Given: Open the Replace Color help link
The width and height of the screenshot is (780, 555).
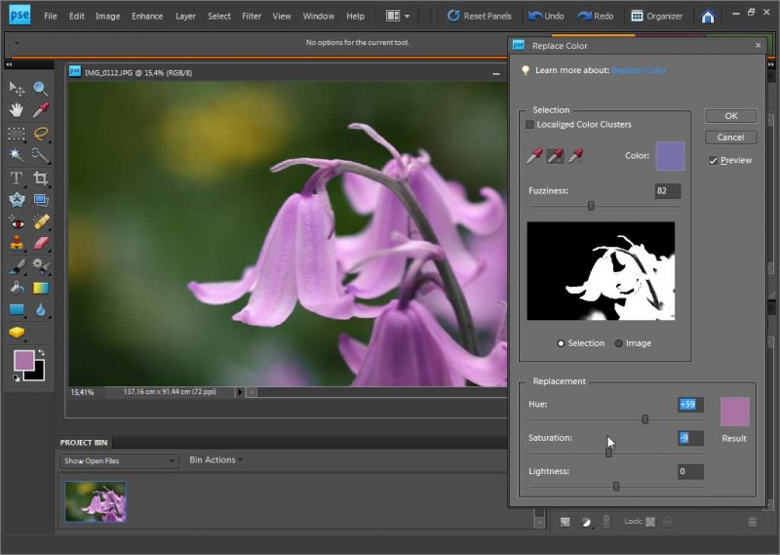Looking at the screenshot, I should (639, 70).
